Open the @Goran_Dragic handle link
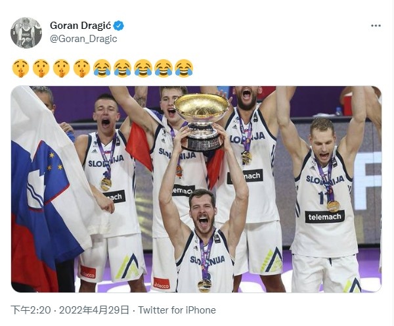 [83, 39]
